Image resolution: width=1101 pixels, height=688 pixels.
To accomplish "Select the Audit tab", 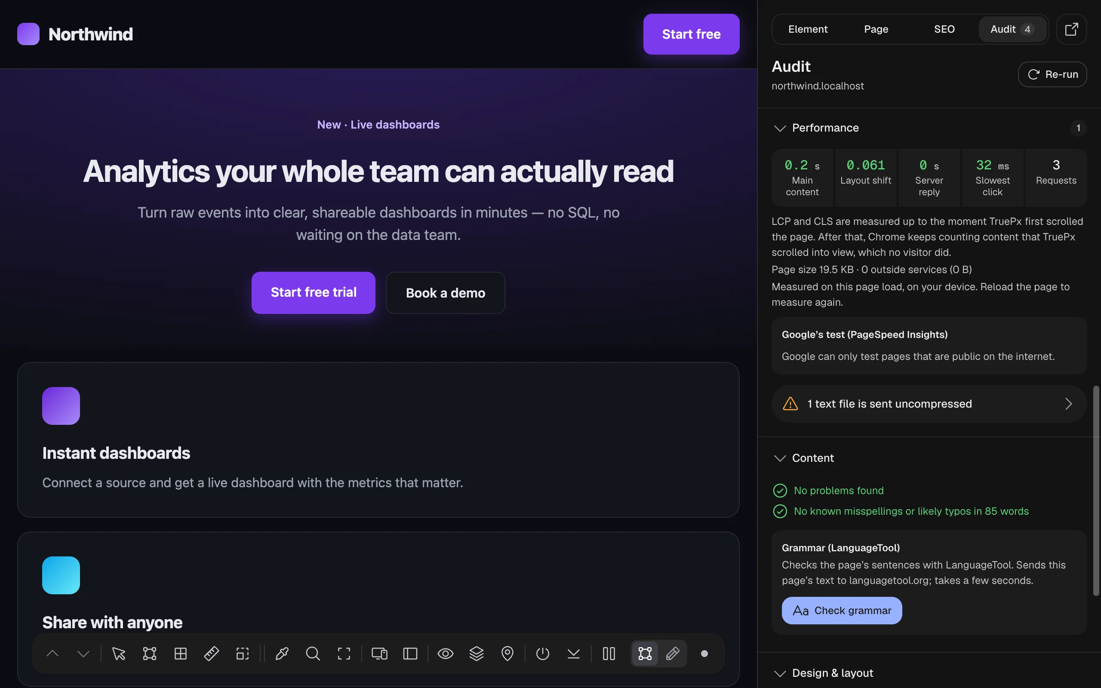I will [1012, 29].
